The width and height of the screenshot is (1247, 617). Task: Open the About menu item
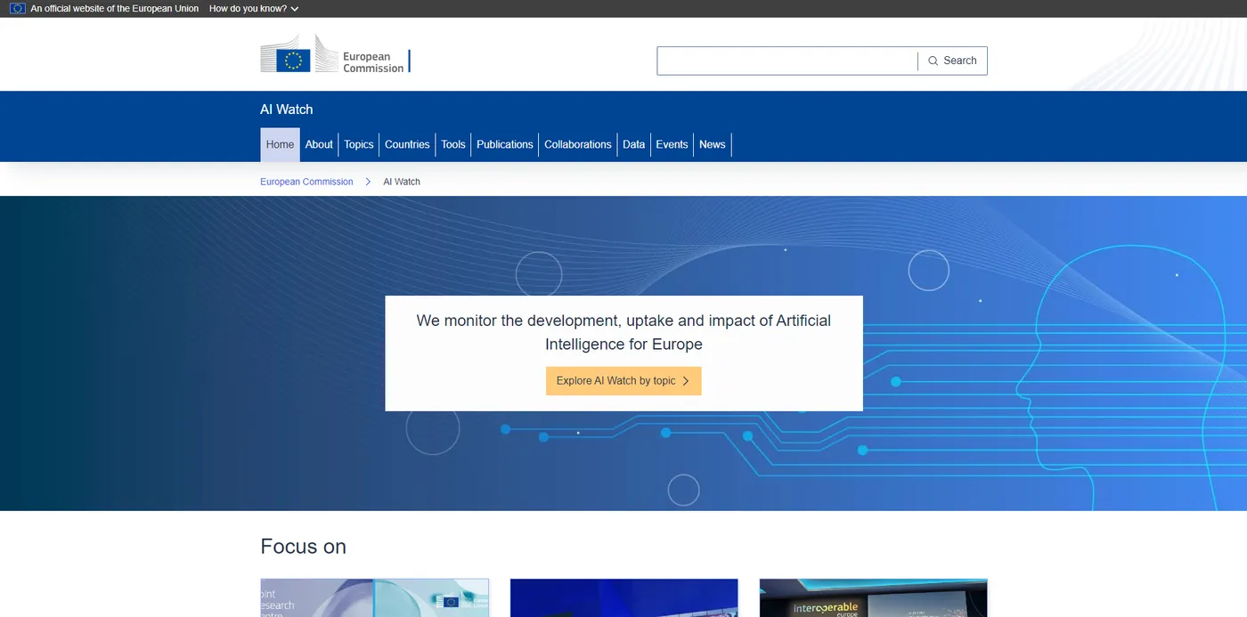319,144
